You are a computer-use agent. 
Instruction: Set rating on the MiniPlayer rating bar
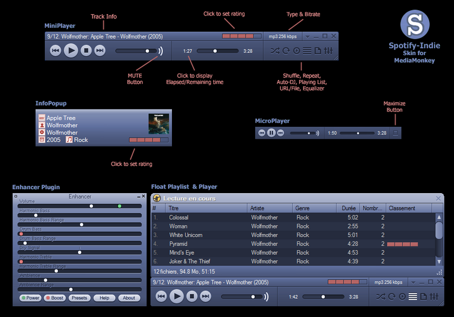click(x=242, y=36)
